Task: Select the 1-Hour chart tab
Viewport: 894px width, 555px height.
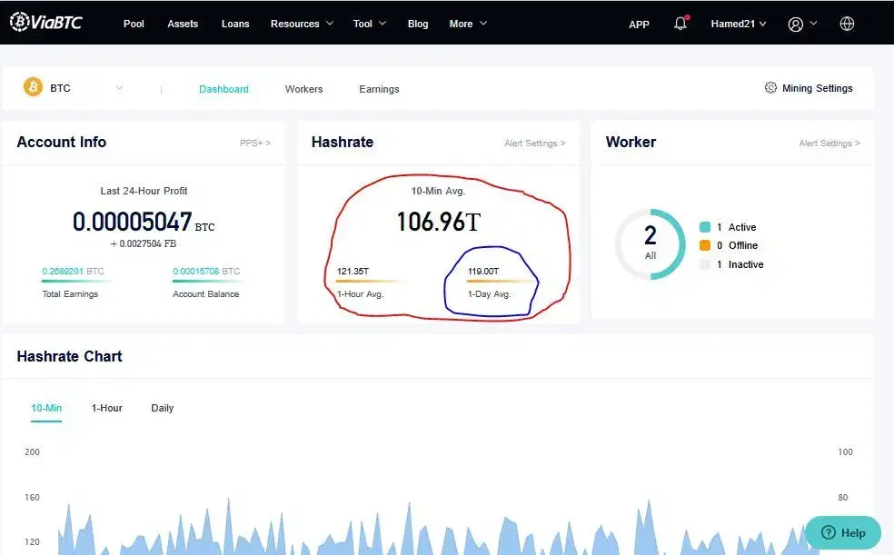Action: point(106,408)
